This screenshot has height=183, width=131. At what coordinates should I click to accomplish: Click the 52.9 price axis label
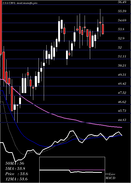(121, 38)
